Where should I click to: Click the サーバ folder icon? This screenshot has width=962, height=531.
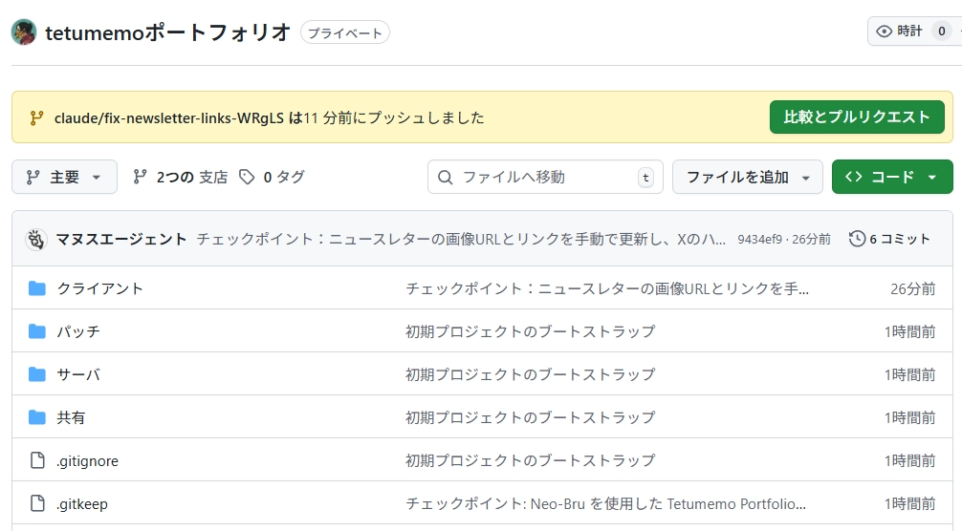(x=36, y=374)
